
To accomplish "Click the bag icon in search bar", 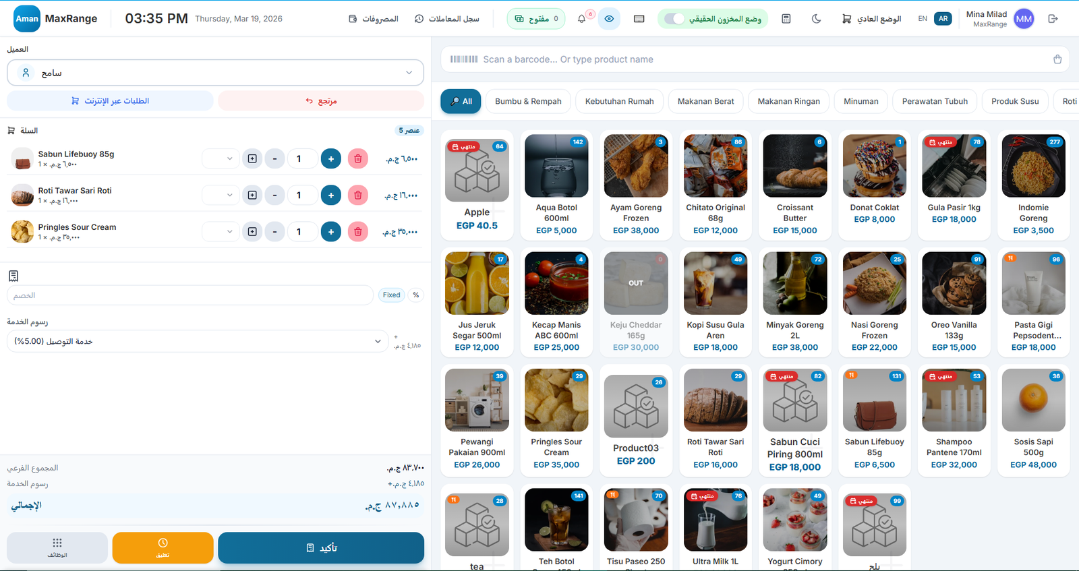I will click(1057, 59).
